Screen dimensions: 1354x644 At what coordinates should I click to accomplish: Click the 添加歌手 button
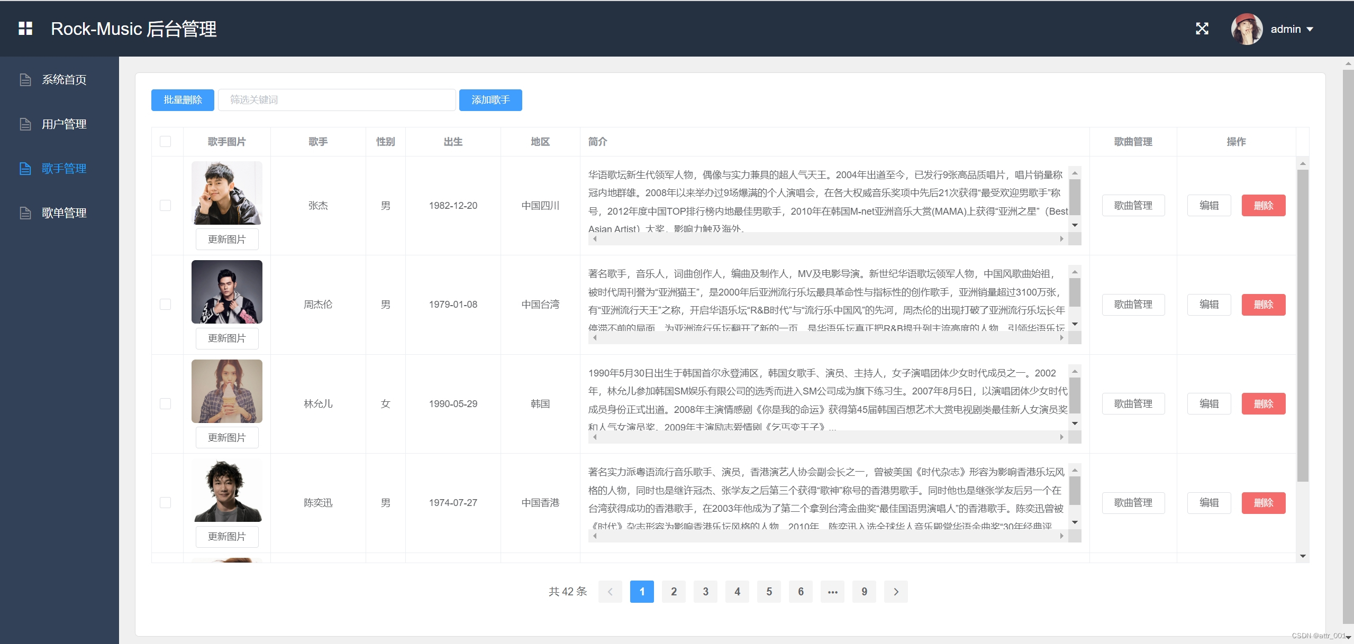click(490, 99)
